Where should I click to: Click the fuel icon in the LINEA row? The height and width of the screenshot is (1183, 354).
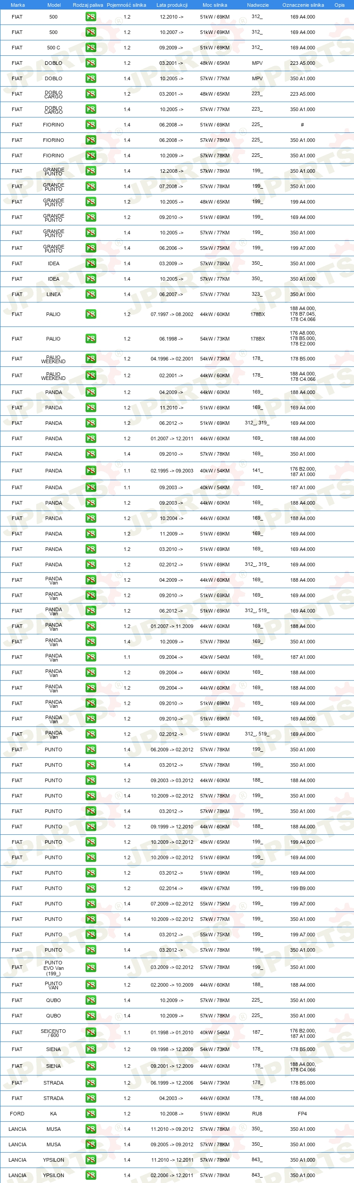91,294
